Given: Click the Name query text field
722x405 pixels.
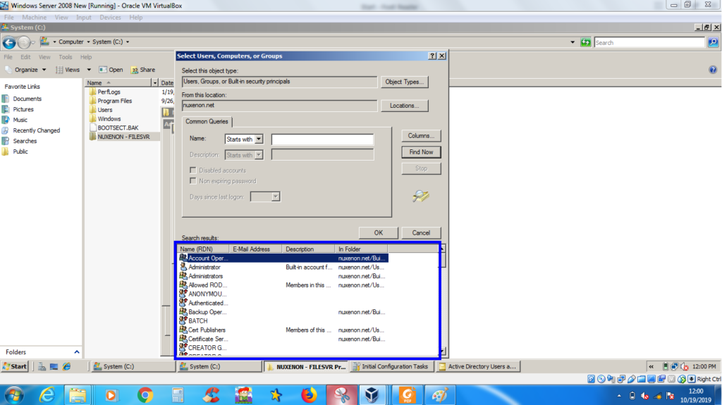Looking at the screenshot, I should pyautogui.click(x=322, y=139).
